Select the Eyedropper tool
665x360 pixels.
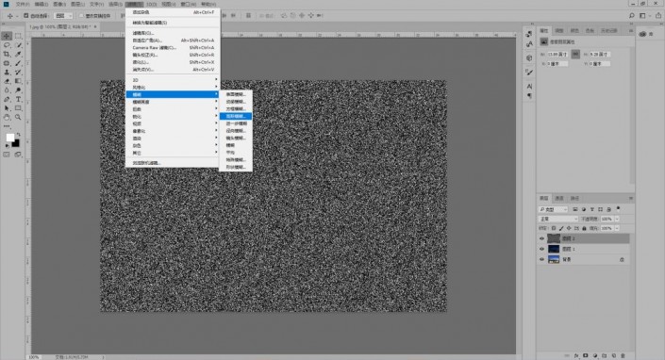pos(18,55)
